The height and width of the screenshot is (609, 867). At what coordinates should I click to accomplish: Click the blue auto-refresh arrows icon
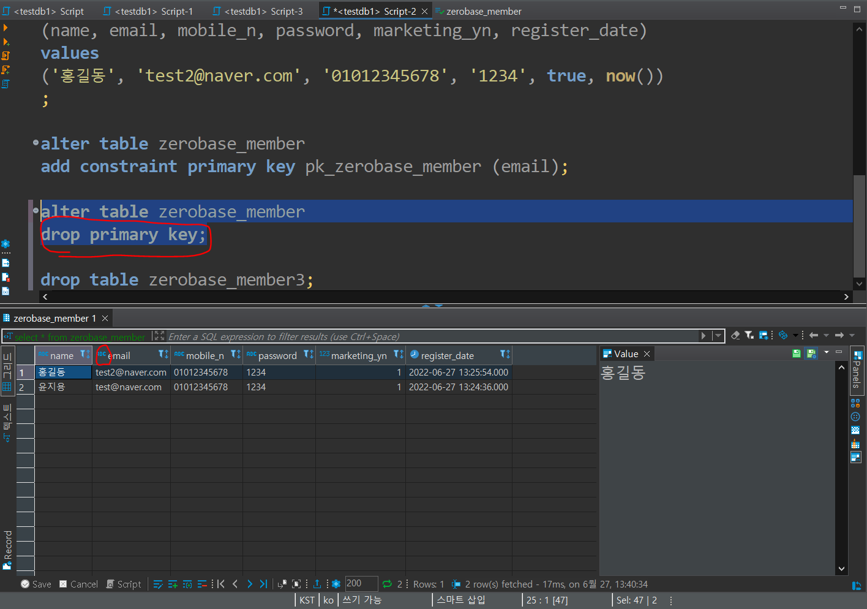click(x=783, y=336)
